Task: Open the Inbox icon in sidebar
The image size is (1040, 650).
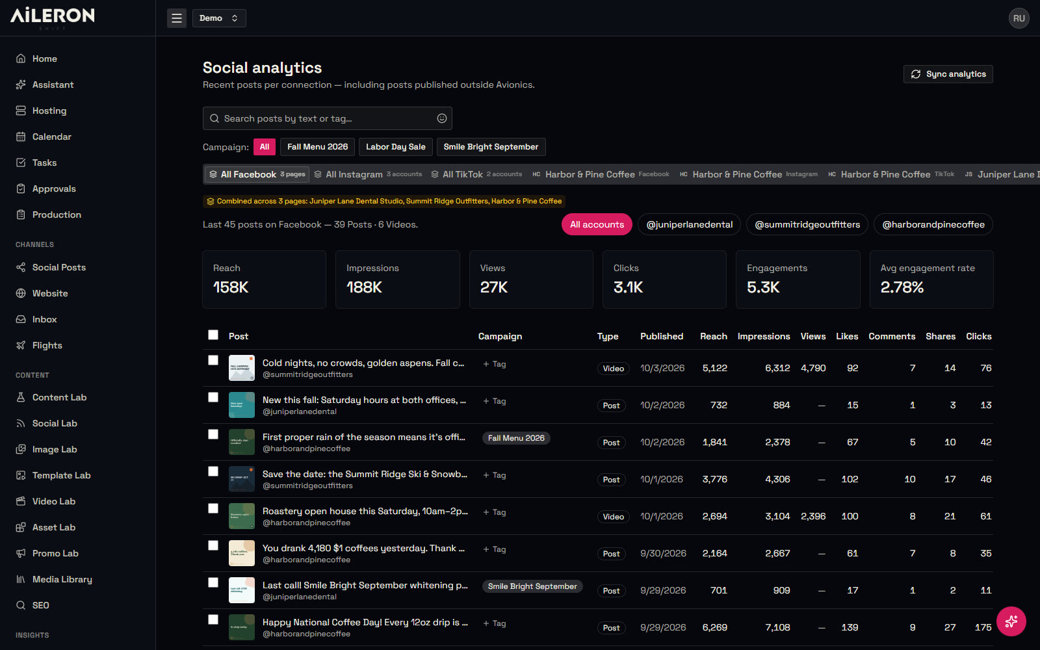Action: (21, 319)
